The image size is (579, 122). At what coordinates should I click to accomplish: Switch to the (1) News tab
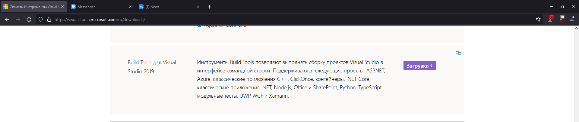166,7
